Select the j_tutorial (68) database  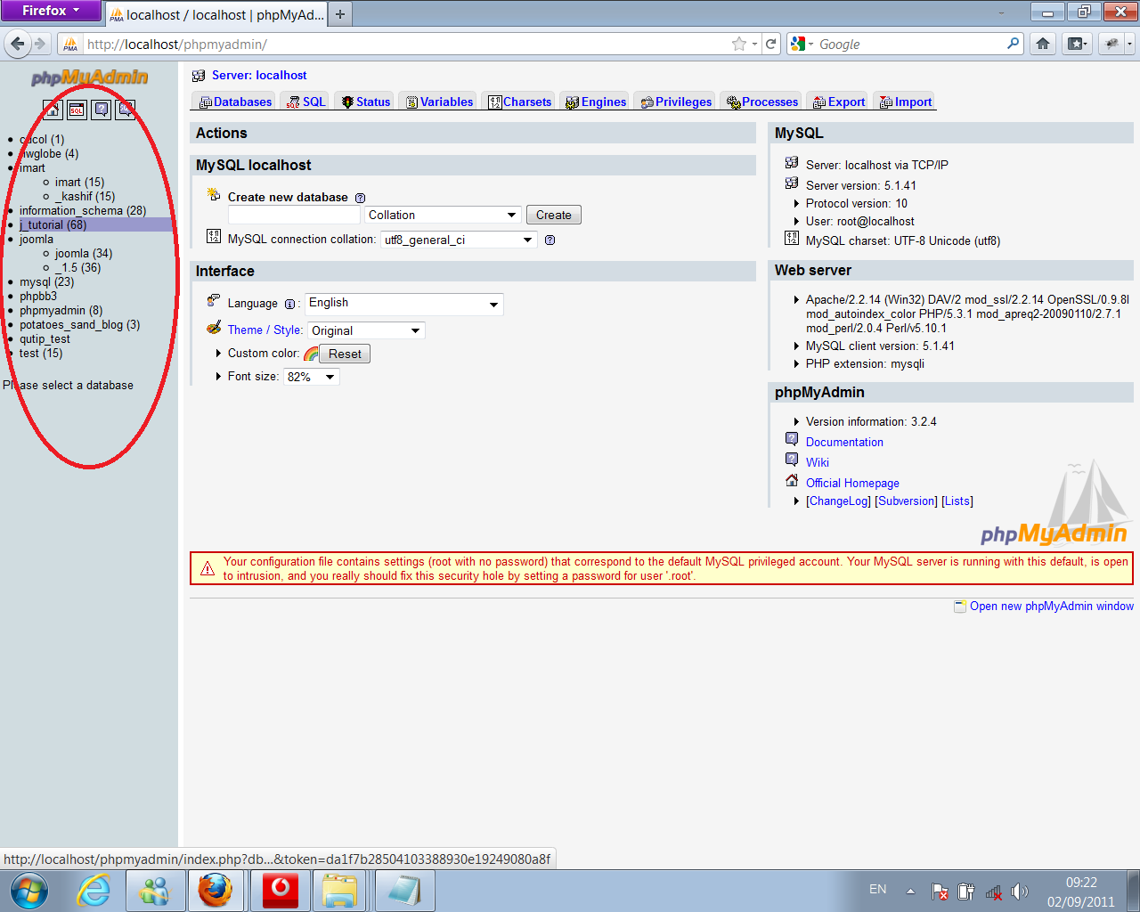pos(53,225)
